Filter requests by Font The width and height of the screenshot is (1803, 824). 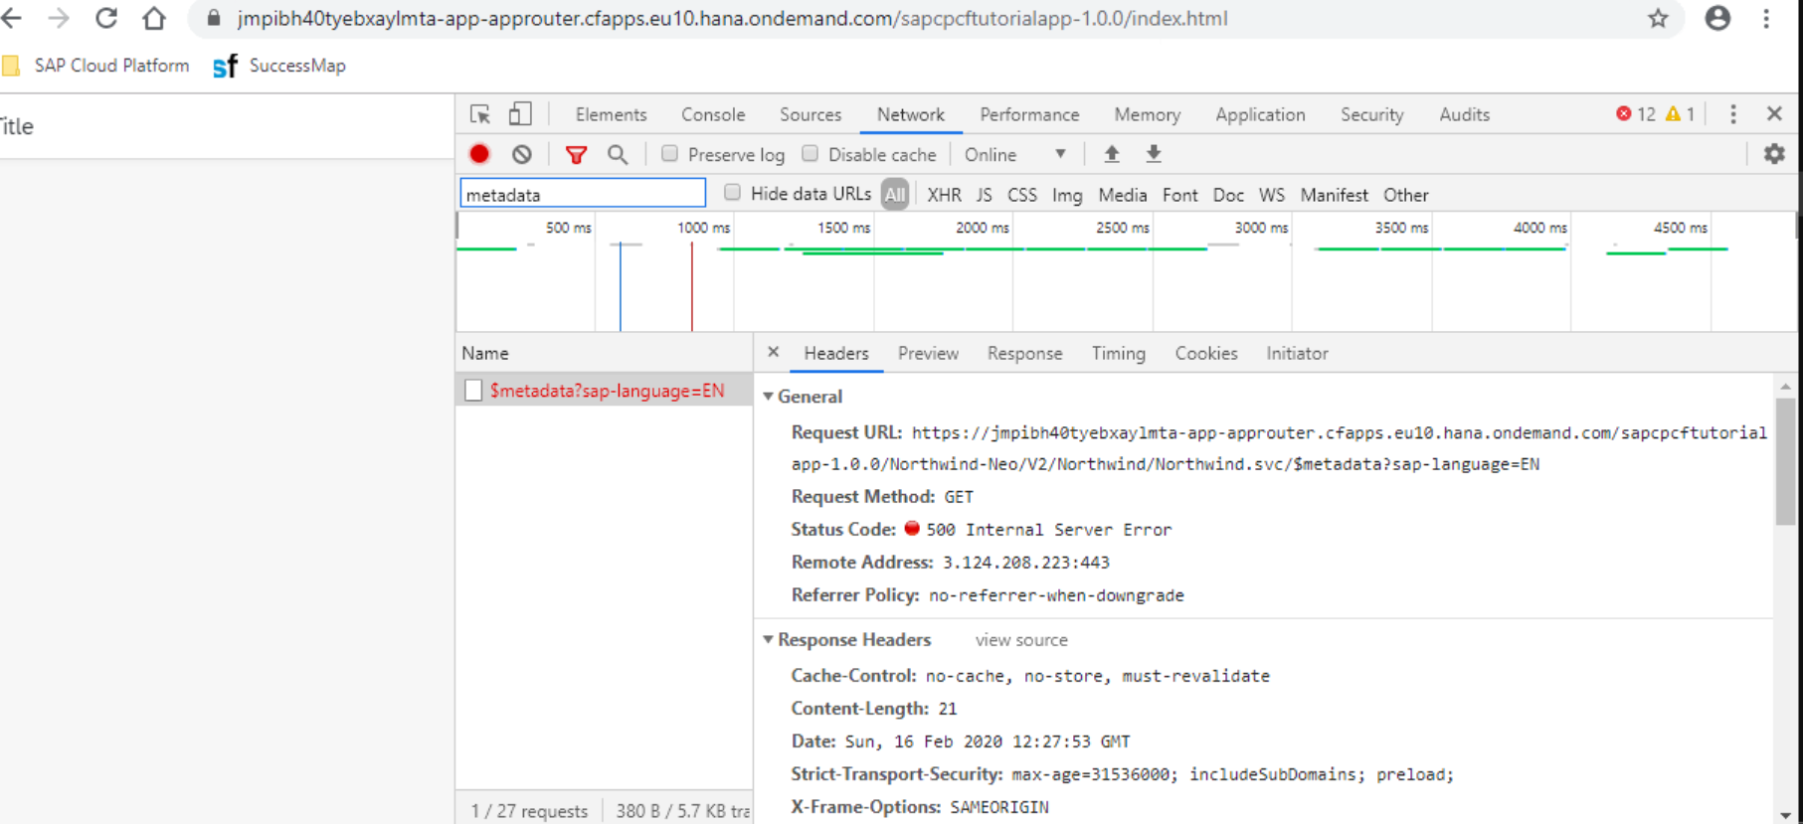point(1180,195)
